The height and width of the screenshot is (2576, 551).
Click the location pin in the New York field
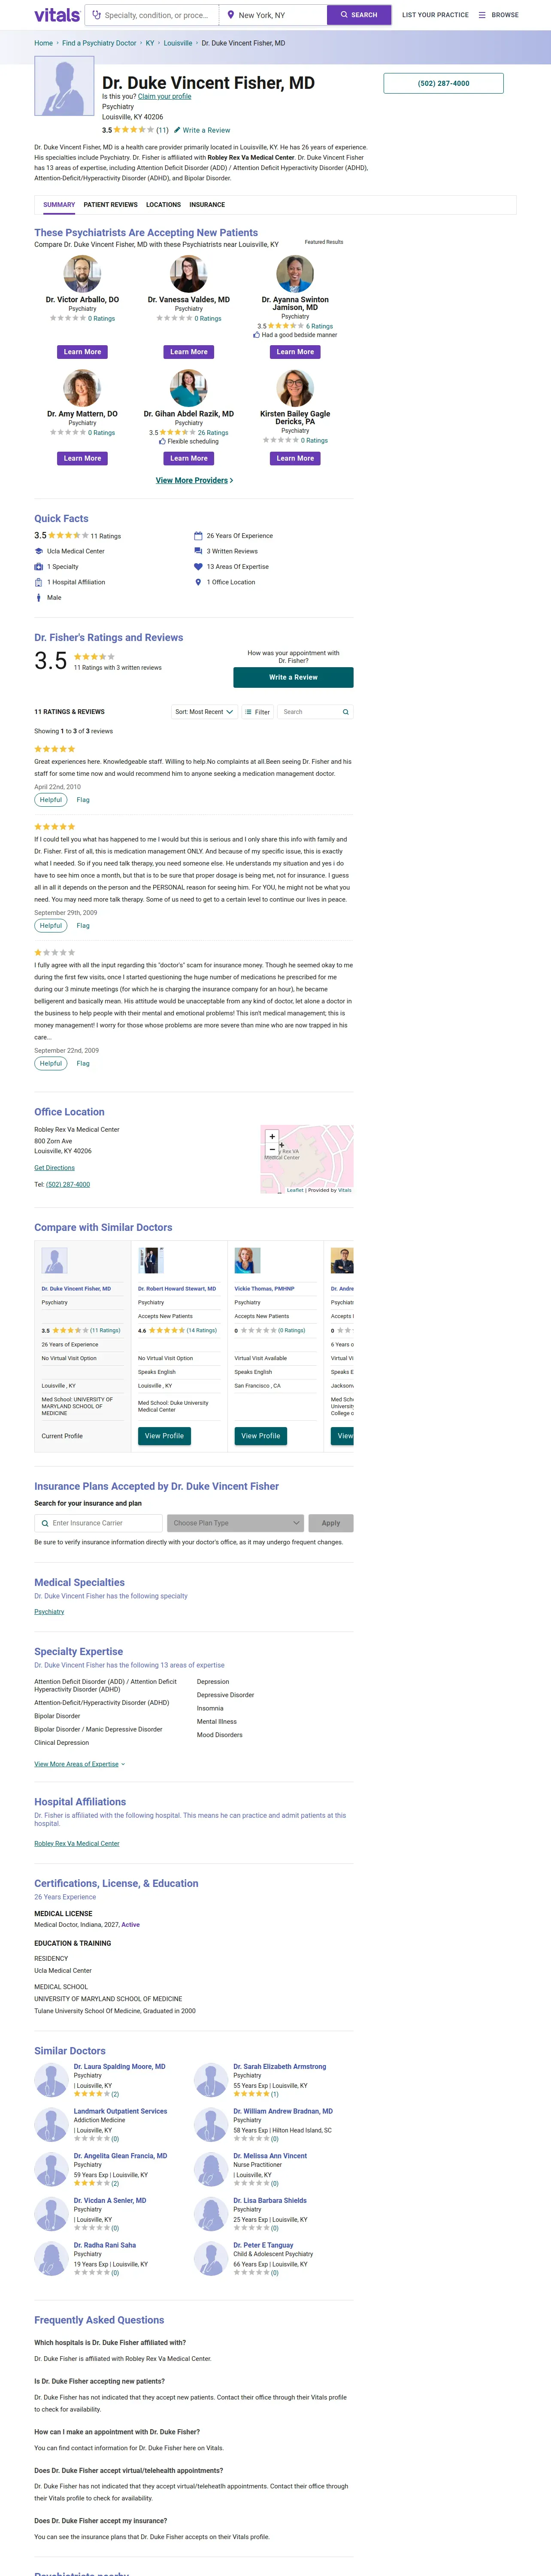coord(231,15)
